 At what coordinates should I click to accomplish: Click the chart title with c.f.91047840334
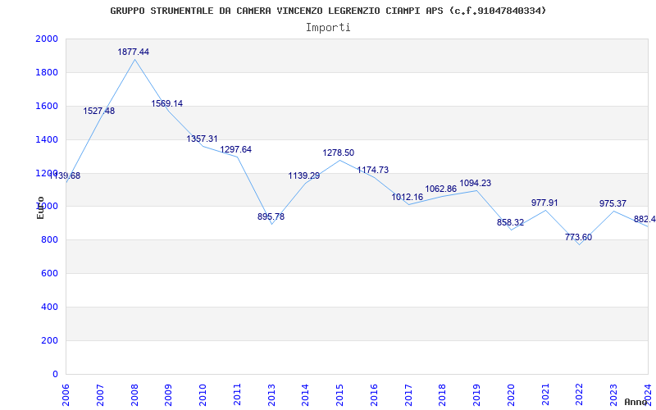point(328,11)
